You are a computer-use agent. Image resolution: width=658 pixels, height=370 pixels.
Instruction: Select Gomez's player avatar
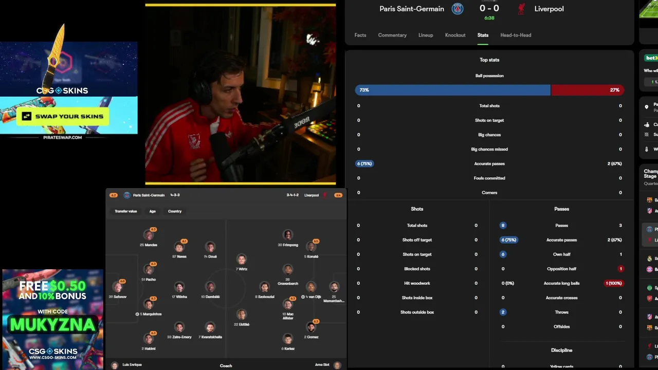[x=311, y=327]
